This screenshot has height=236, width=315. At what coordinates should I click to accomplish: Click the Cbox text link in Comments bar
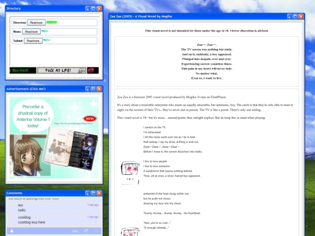75,231
